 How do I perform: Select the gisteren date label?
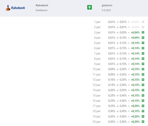(x=107, y=5)
